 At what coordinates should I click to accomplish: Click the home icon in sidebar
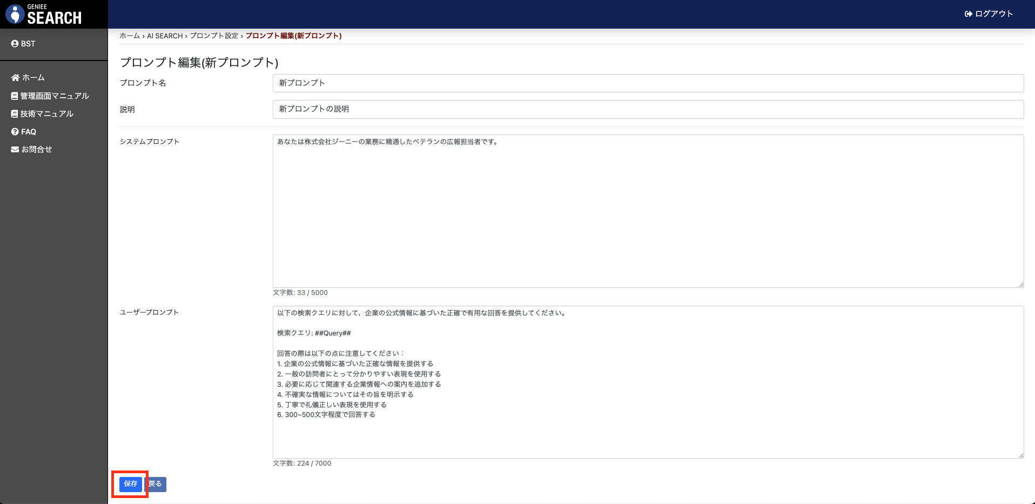(x=15, y=78)
